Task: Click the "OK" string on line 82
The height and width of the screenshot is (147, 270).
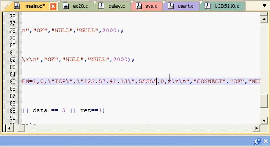Action: point(51,60)
